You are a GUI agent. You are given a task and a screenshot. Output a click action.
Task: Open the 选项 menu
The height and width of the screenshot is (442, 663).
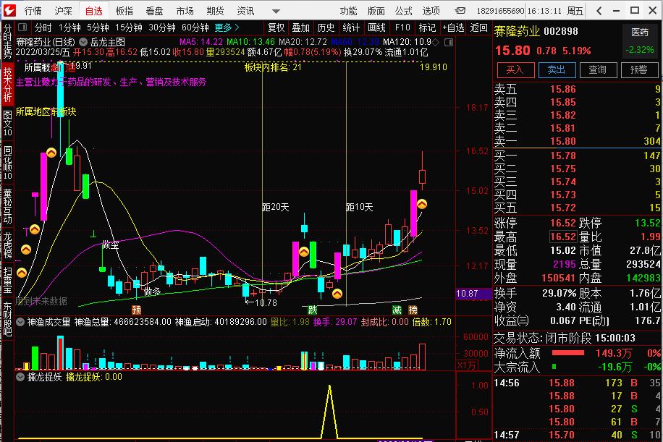click(x=431, y=11)
